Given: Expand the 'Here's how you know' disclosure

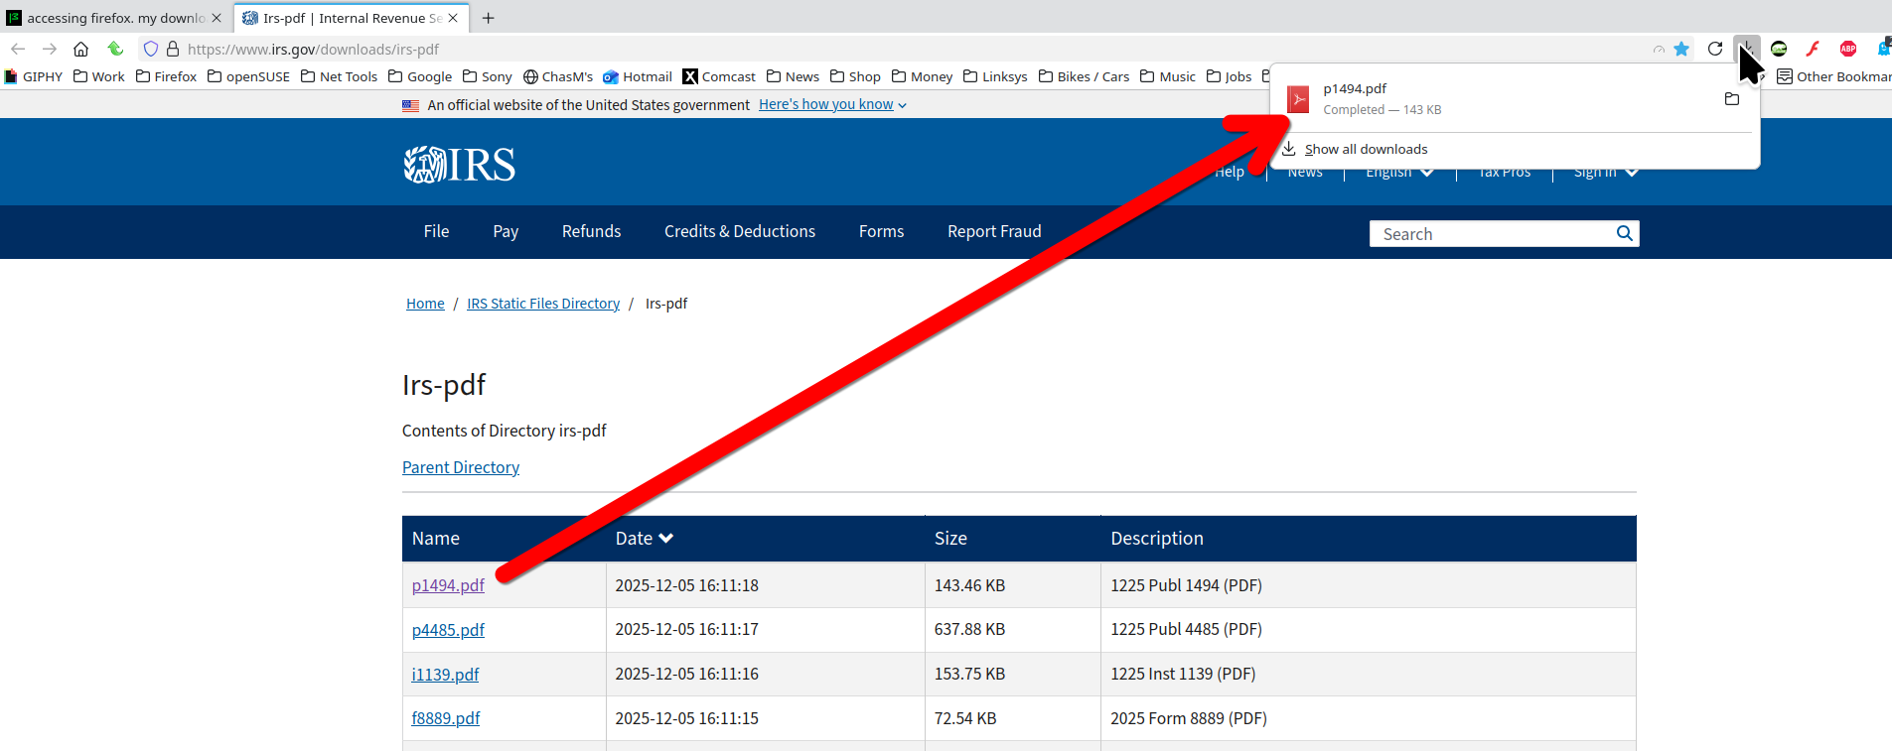Looking at the screenshot, I should (x=832, y=104).
